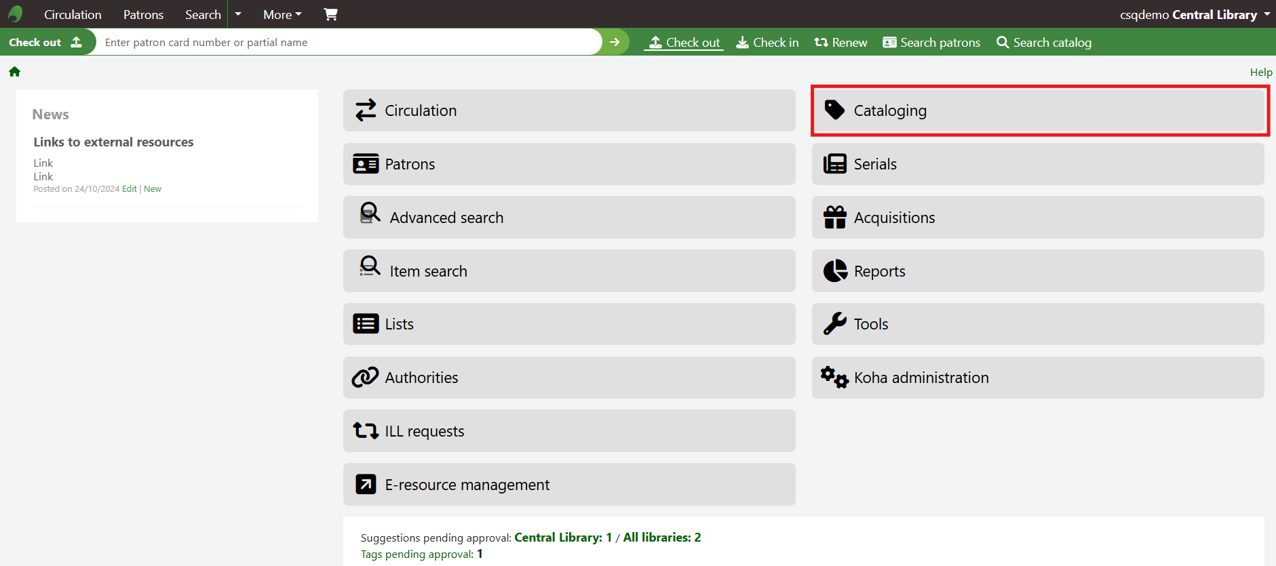
Task: Open the shopping cart icon
Action: coord(330,14)
